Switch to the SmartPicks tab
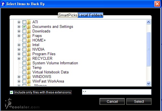The image size is (162, 111). 68,15
